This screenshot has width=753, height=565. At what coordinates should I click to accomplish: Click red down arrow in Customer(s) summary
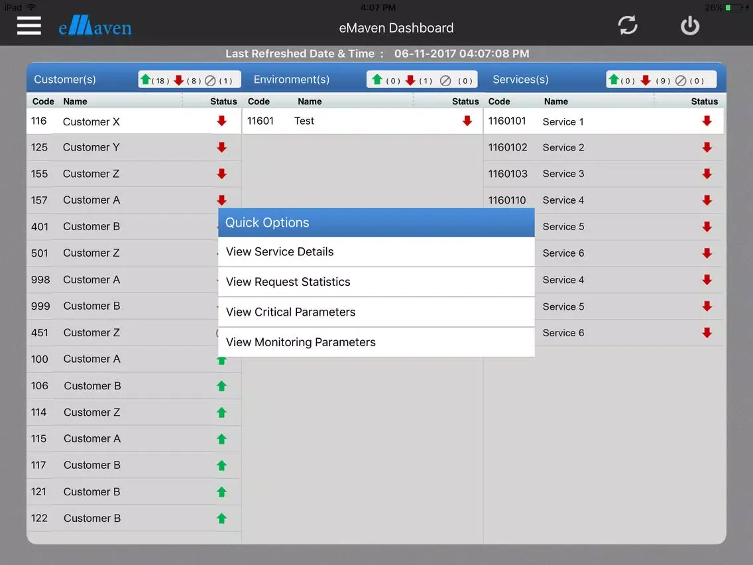click(179, 80)
